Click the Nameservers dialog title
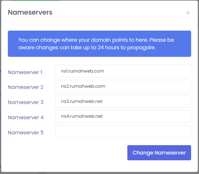The height and width of the screenshot is (174, 199). coord(30,12)
